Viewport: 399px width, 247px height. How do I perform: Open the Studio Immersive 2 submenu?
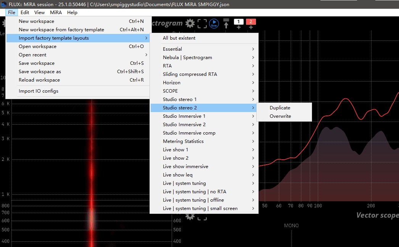pos(204,125)
